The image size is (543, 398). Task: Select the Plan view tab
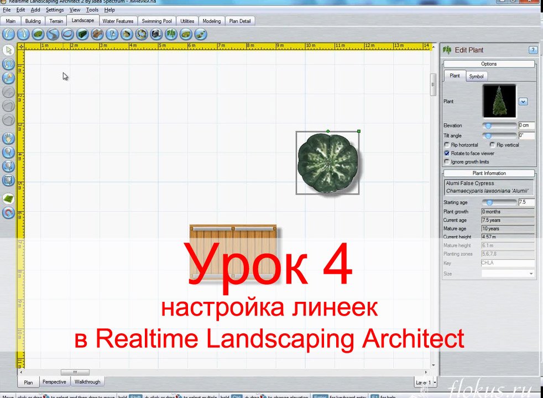[28, 383]
